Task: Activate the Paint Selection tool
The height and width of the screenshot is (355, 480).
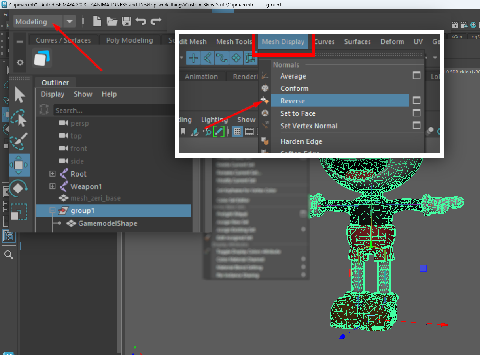Action: pos(19,141)
